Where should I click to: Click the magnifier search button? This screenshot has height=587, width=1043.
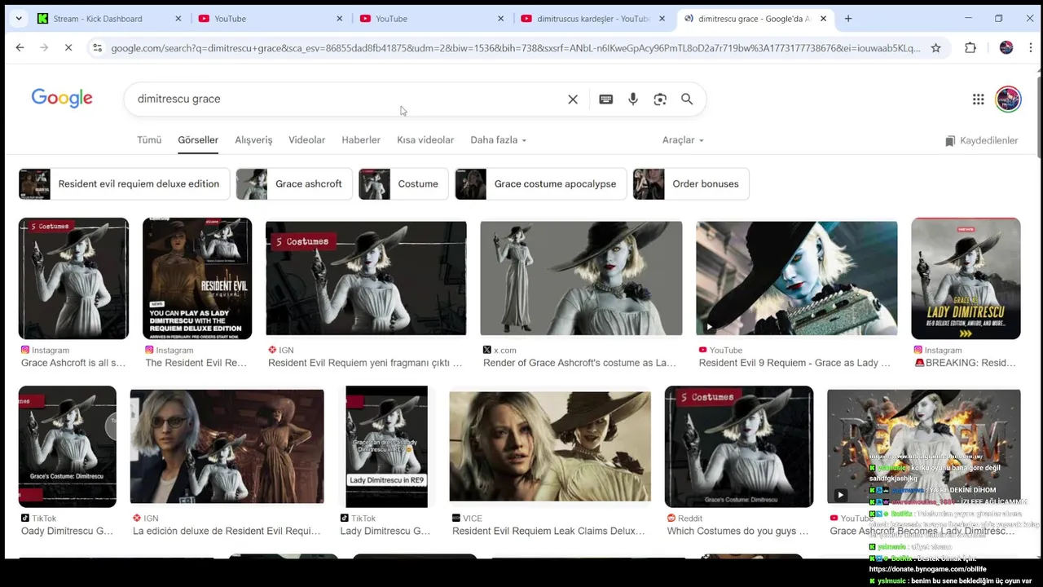[x=687, y=99]
